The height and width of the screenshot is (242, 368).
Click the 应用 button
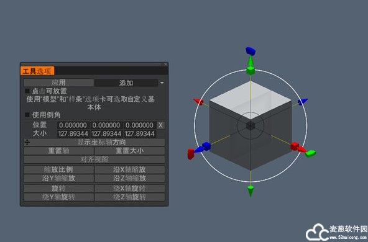pos(58,83)
